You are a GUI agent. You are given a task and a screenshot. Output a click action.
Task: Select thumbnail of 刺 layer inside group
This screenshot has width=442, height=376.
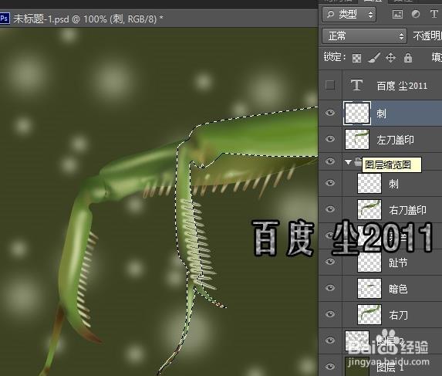369,183
